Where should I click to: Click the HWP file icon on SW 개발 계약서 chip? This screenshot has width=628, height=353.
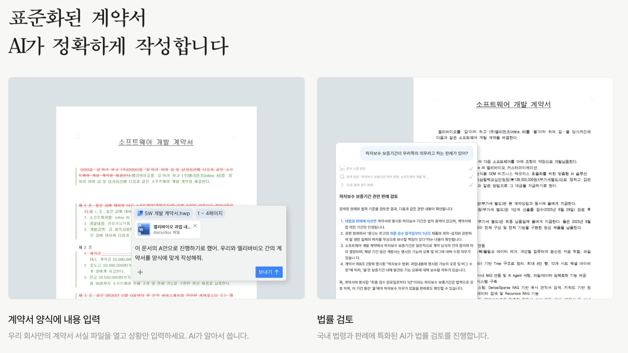click(x=140, y=213)
